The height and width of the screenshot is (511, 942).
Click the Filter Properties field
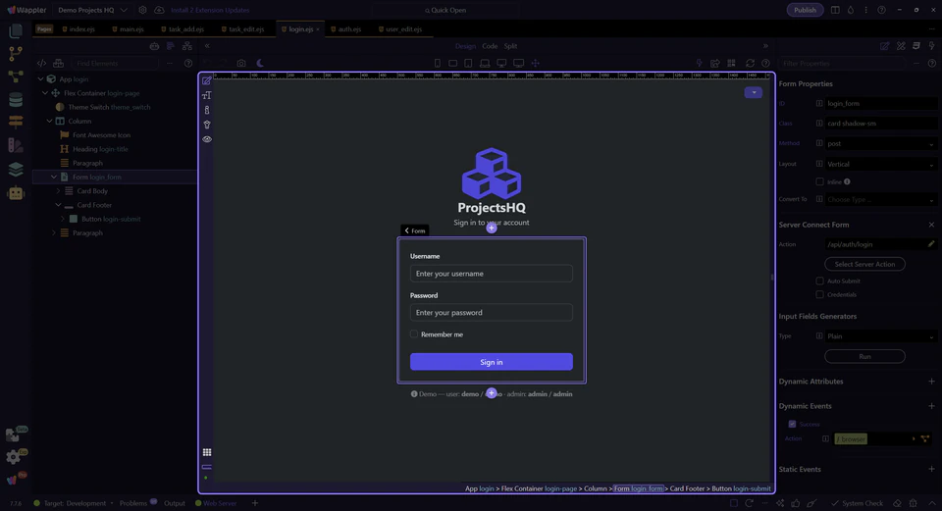[844, 63]
